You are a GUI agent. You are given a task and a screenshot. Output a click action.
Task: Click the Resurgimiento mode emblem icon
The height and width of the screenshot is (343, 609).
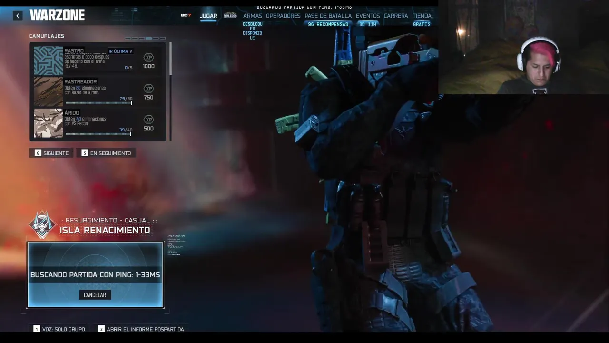pyautogui.click(x=42, y=224)
